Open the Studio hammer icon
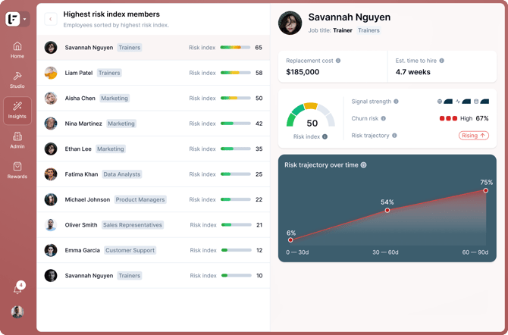This screenshot has width=508, height=335. click(17, 76)
